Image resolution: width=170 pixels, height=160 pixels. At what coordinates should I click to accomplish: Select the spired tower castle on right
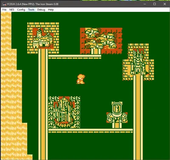[x=138, y=62]
